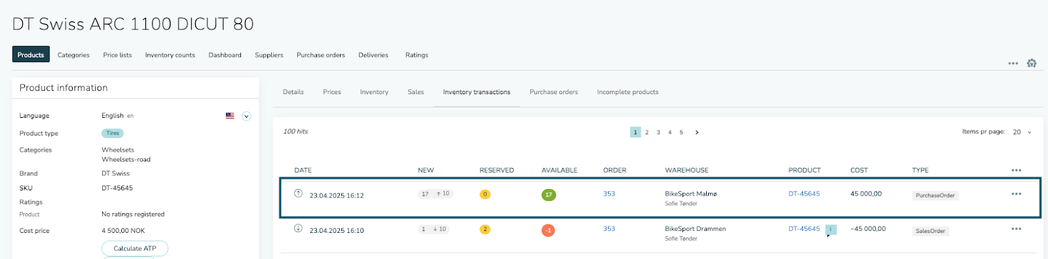
Task: Open three-dots menu for PurchaseOrder row
Action: pos(1016,194)
